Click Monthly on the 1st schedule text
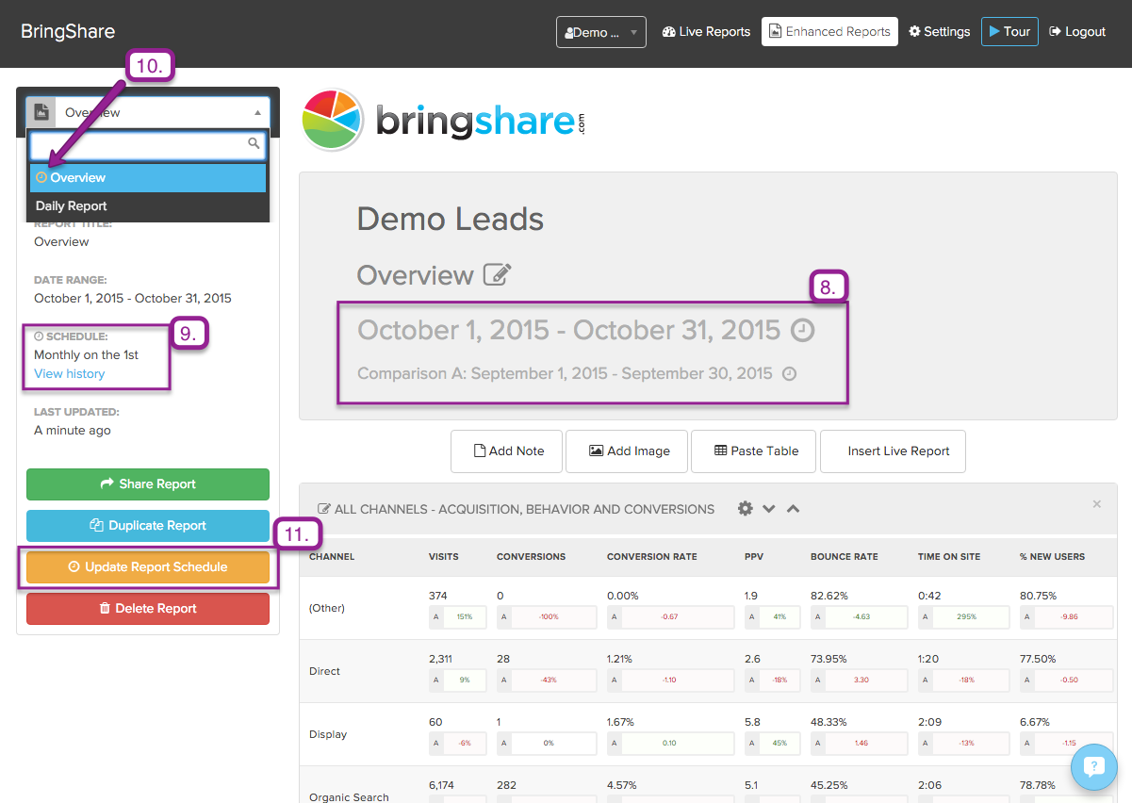Screen dimensions: 1132x803 click(87, 355)
